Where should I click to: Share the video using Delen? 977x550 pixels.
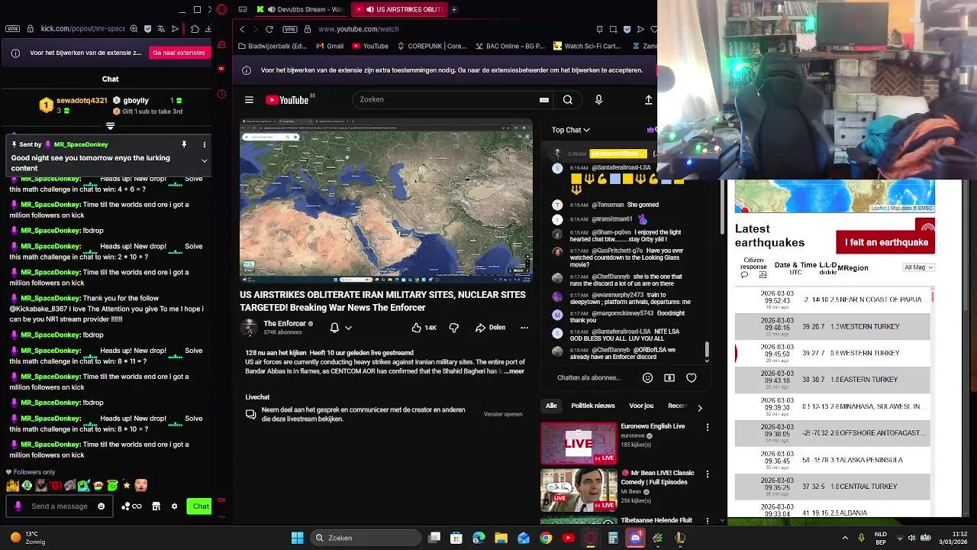point(490,328)
